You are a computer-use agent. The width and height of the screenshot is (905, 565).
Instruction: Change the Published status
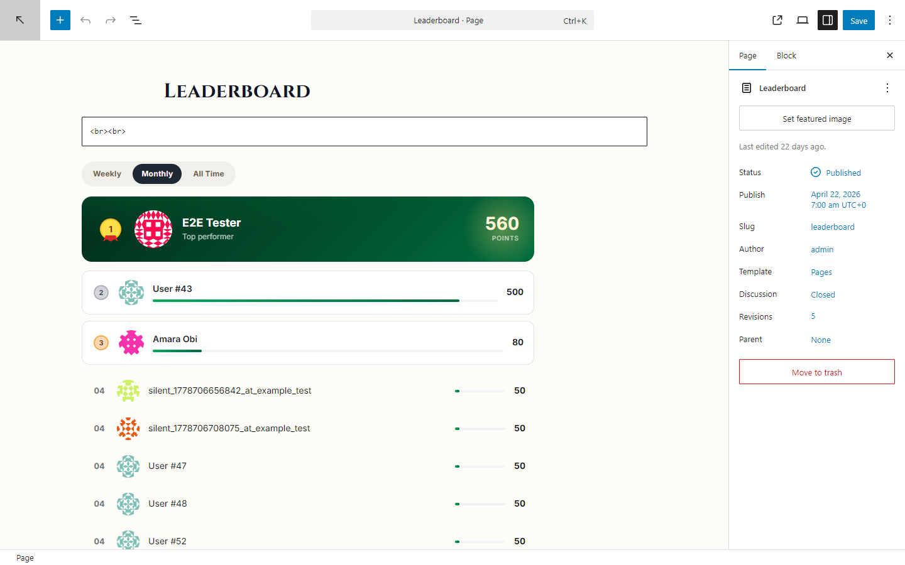click(x=836, y=173)
